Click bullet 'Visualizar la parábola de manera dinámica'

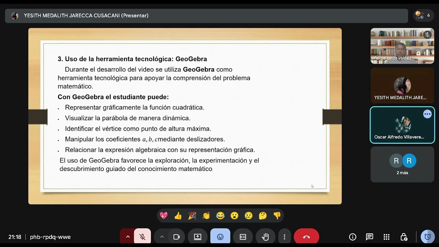pos(128,118)
